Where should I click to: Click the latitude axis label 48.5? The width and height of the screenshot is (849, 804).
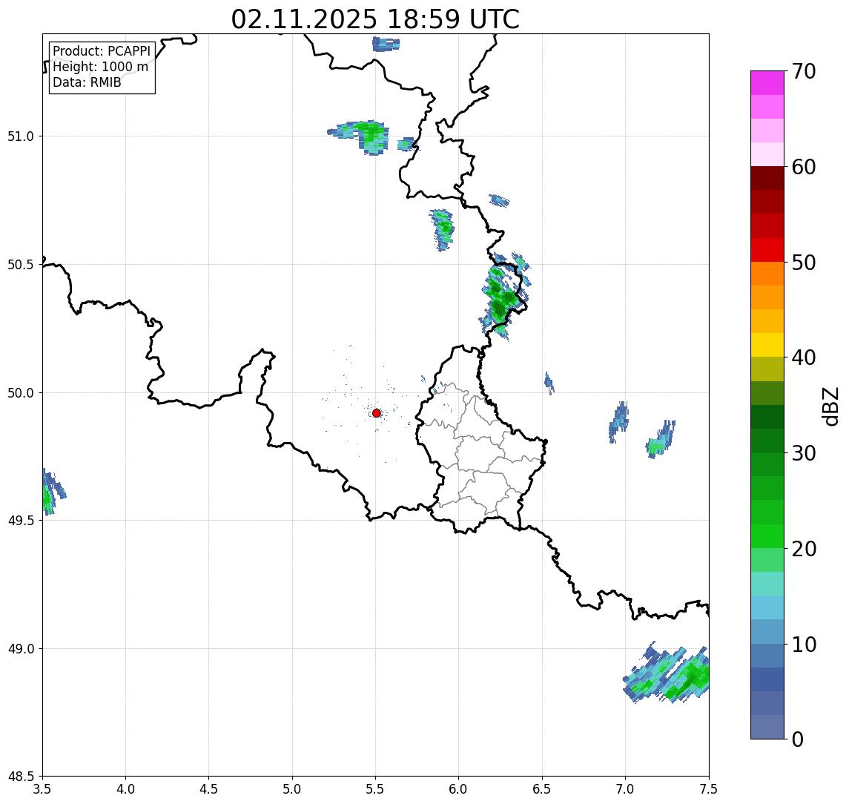[x=21, y=777]
